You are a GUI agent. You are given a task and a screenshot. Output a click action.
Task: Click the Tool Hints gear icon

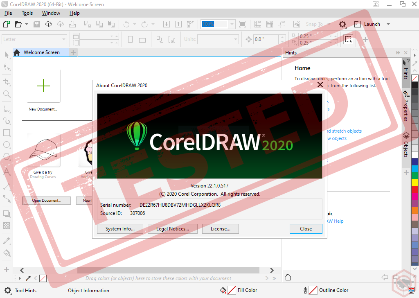click(8, 291)
